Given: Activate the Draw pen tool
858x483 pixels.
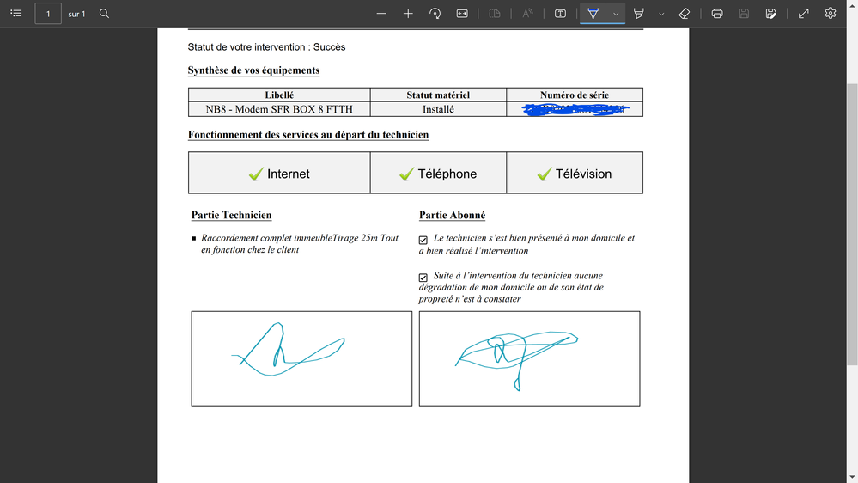Looking at the screenshot, I should [593, 14].
